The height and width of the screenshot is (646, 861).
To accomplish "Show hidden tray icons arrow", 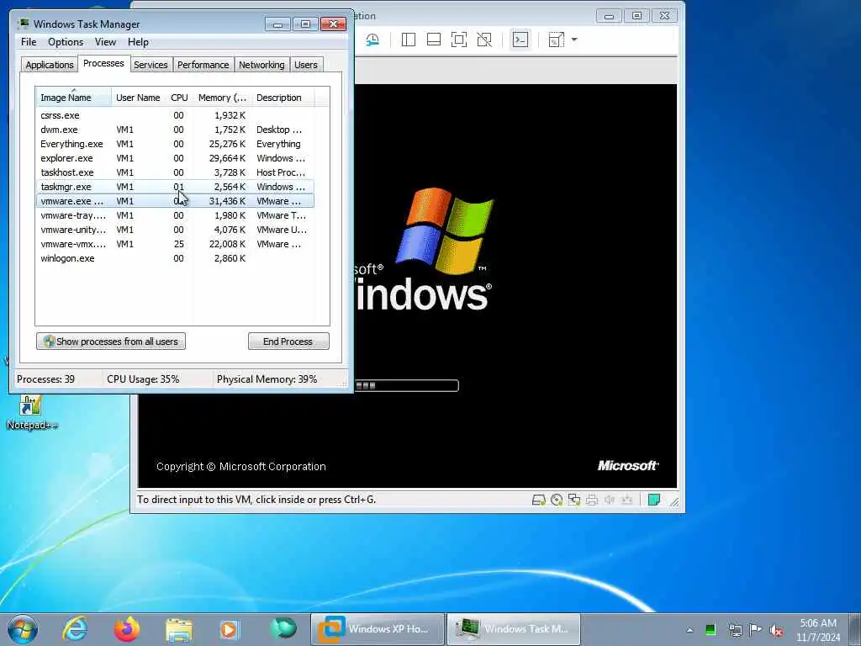I will coord(689,630).
